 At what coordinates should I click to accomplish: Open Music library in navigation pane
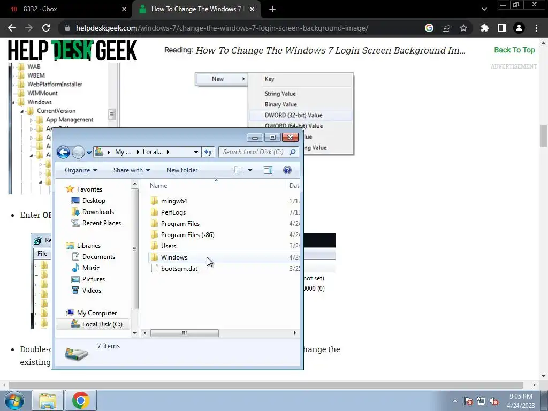click(x=86, y=268)
